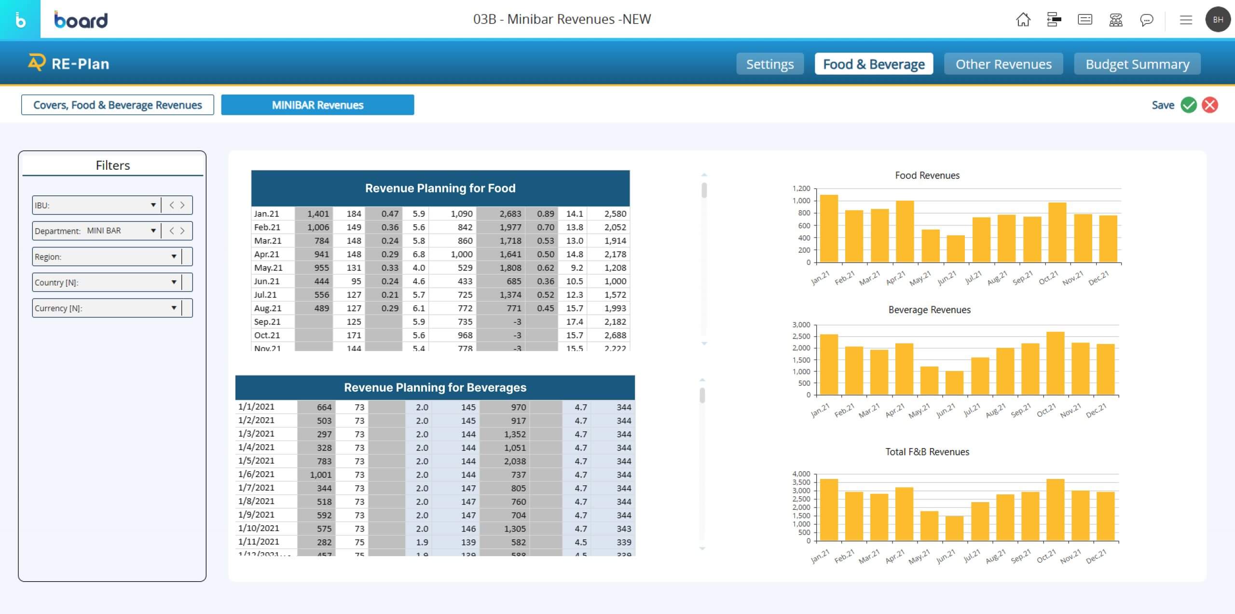Open the Other Revenues tab
The height and width of the screenshot is (614, 1235).
click(1003, 64)
